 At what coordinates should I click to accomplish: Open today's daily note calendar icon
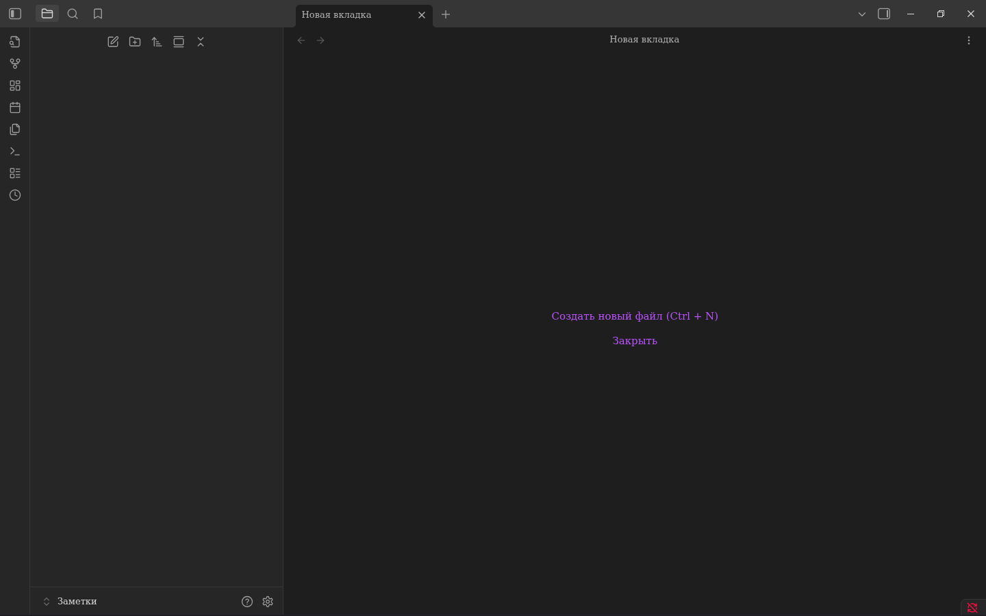[x=15, y=107]
